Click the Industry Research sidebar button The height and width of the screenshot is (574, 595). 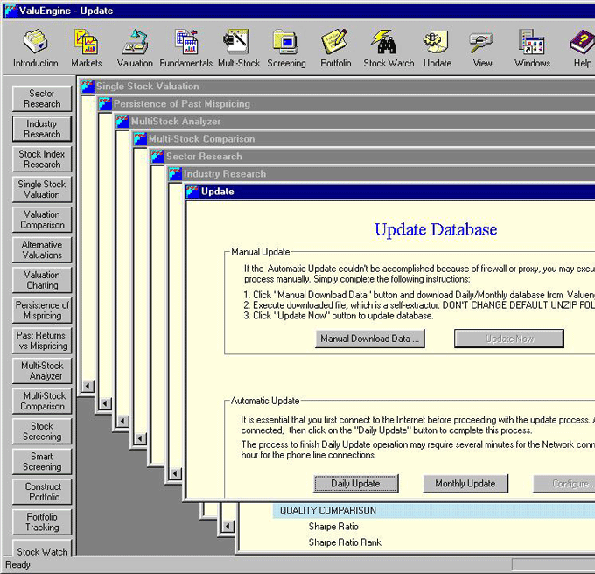(42, 129)
